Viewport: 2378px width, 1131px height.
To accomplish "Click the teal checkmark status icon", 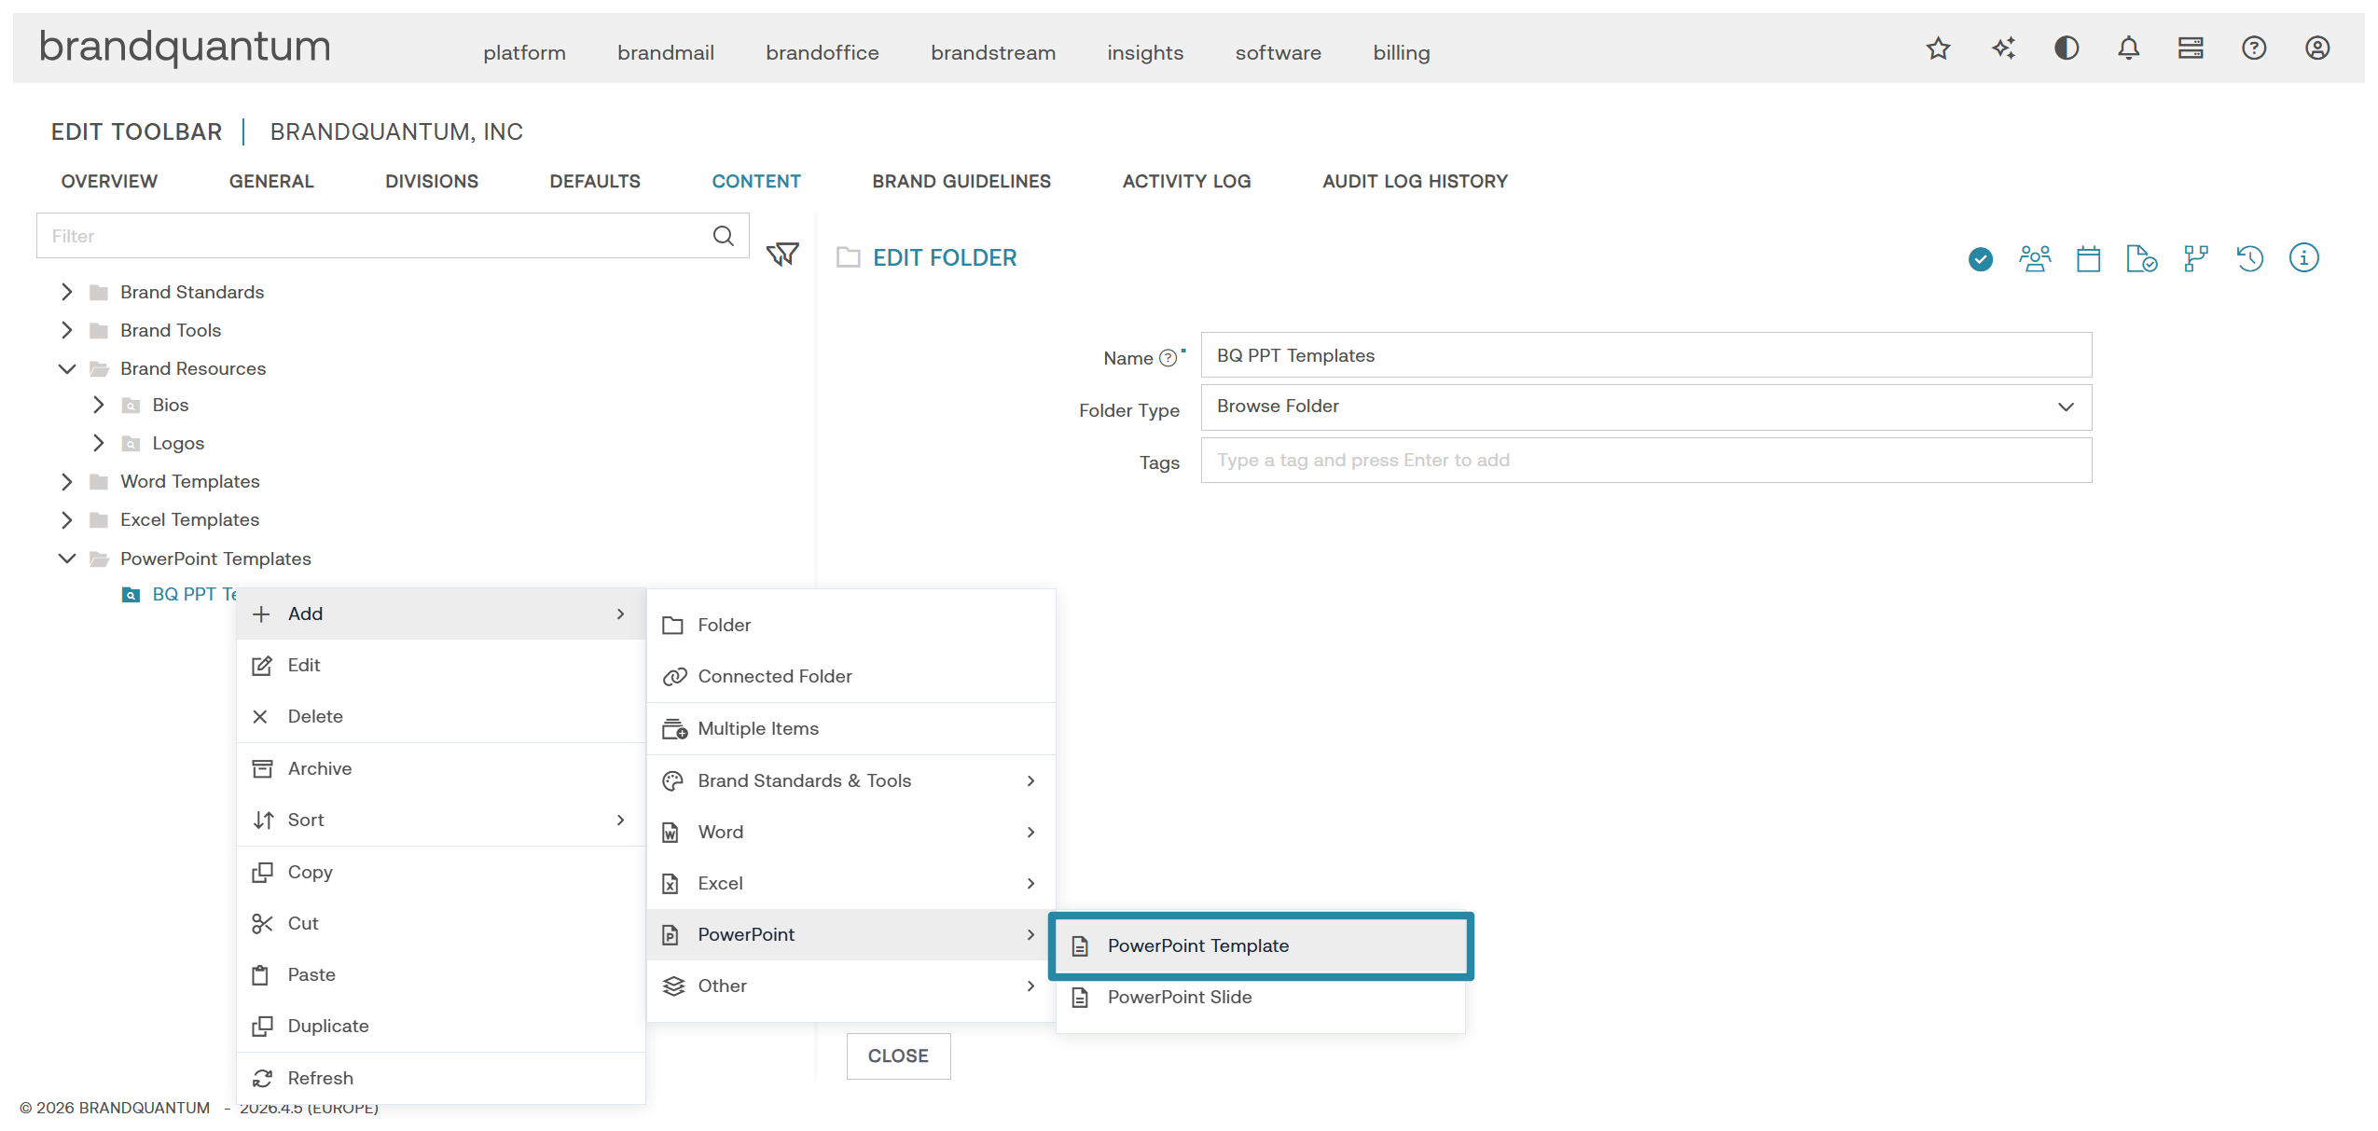I will coord(1981,259).
